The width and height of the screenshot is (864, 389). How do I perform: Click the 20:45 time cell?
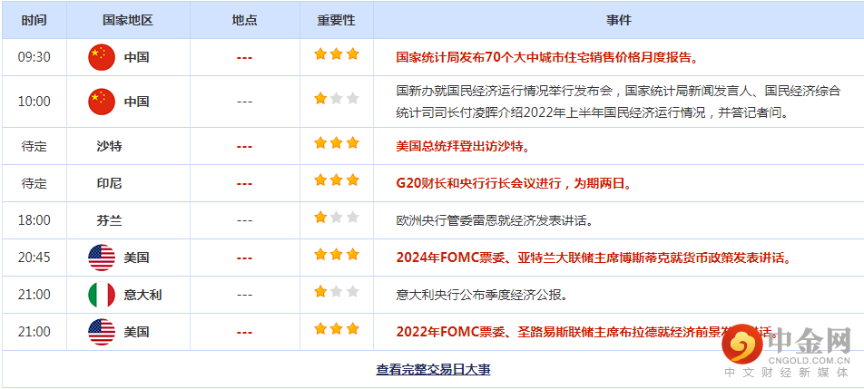coord(34,258)
